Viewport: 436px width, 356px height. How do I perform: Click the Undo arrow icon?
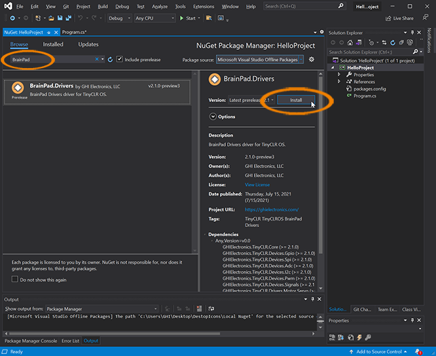click(80, 18)
